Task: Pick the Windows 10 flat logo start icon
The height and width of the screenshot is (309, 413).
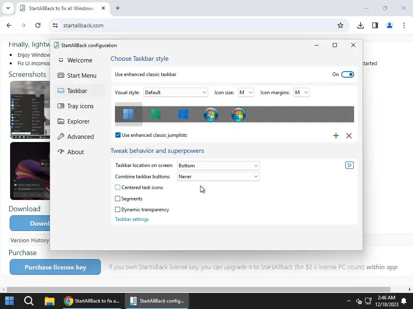Action: point(184,114)
